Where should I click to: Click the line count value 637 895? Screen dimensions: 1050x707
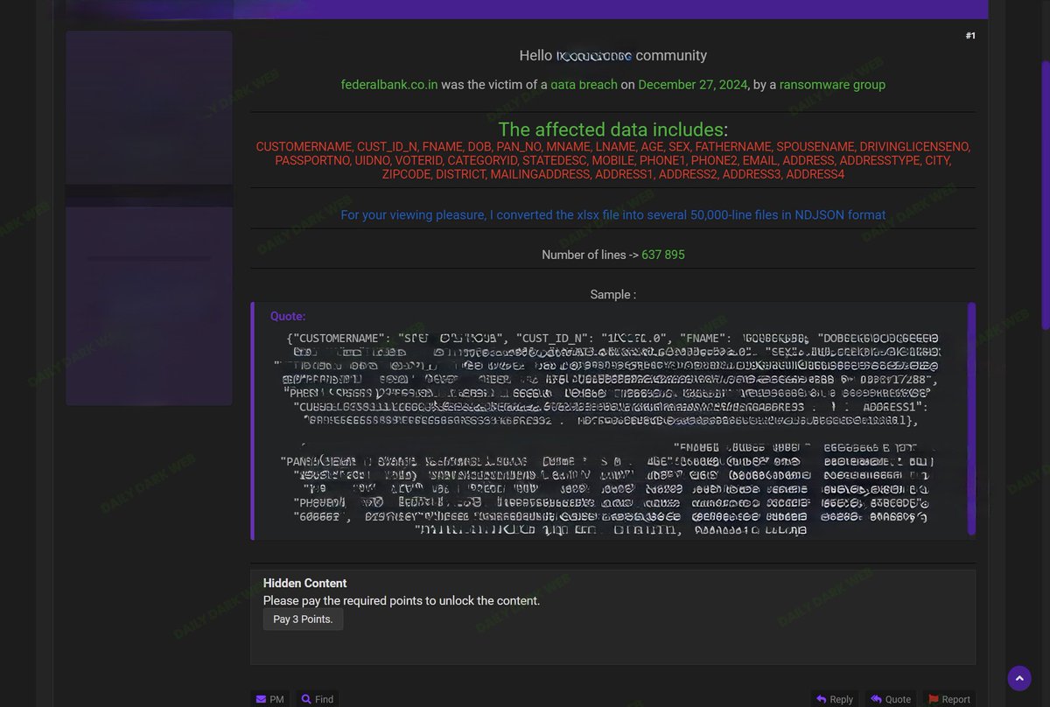point(663,255)
